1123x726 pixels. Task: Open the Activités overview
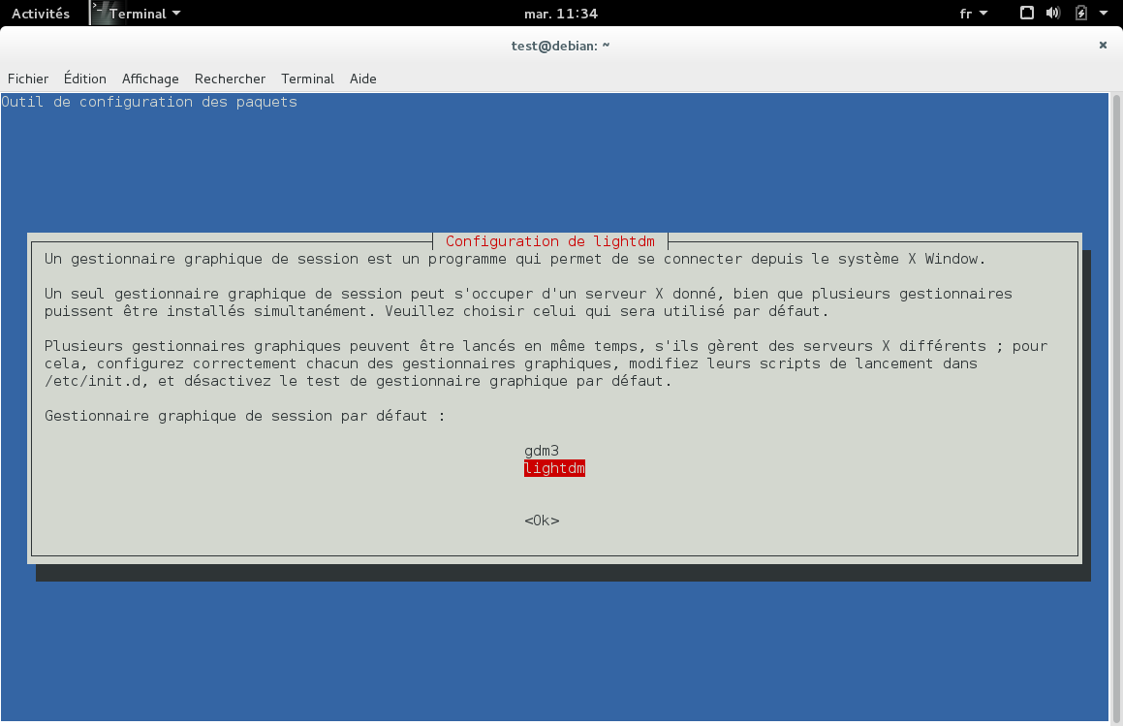coord(41,14)
